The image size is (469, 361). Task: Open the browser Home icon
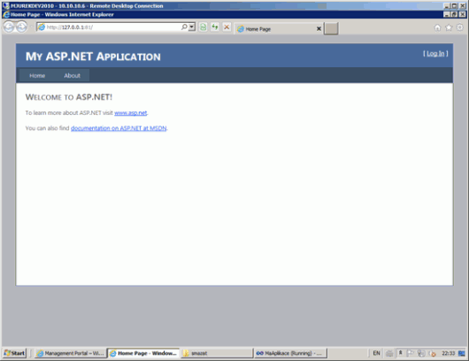[437, 27]
